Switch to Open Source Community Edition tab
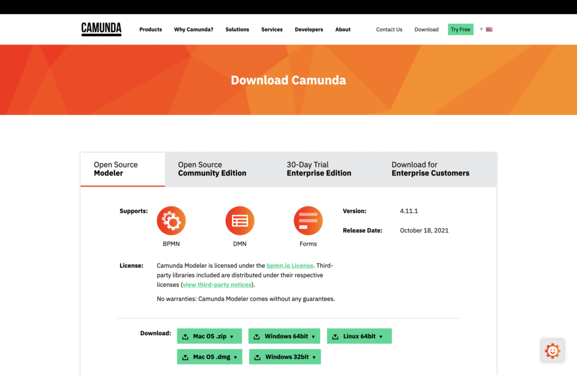Image resolution: width=577 pixels, height=375 pixels. [212, 169]
